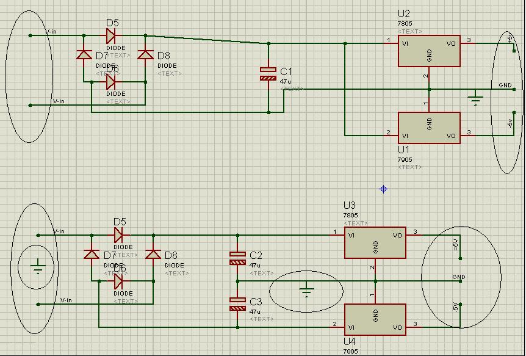
Task: Select diode D7 symbol in the U2 circuit
Action: pyautogui.click(x=84, y=54)
